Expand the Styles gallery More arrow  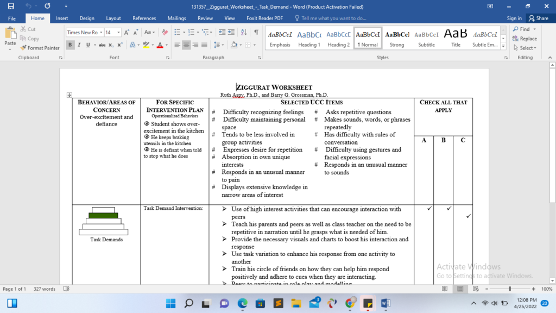(503, 46)
